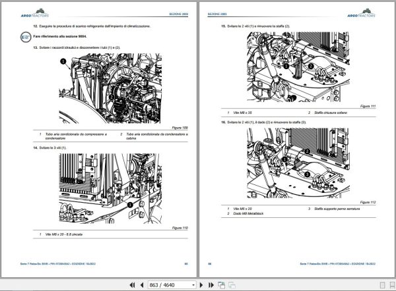Click legend 'Dado M8 Metalblock'

pos(248,213)
